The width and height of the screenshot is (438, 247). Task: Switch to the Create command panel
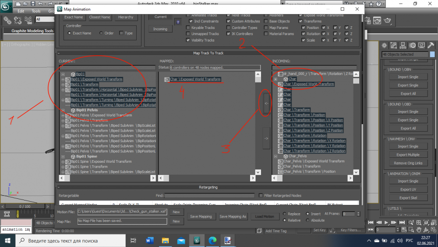(x=385, y=45)
